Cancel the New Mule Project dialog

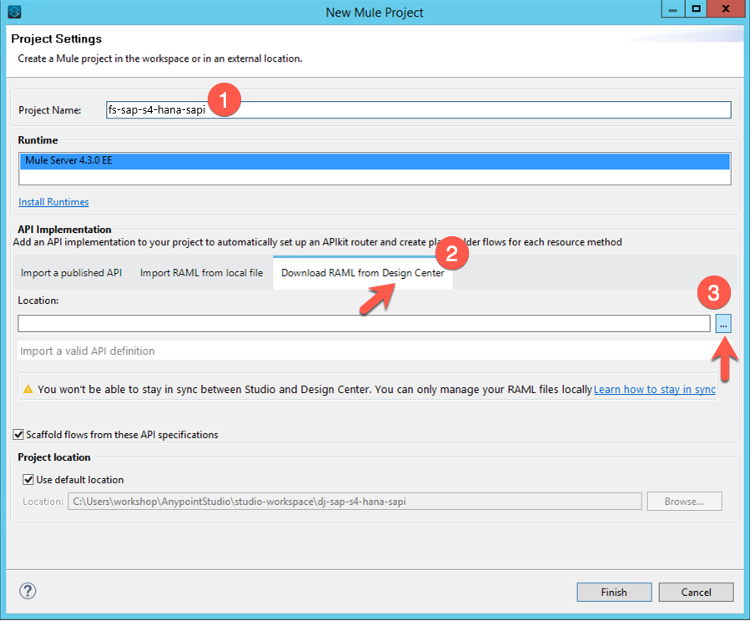tap(696, 593)
